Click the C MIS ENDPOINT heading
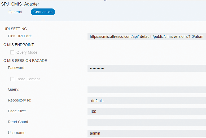Viewport: 206px width, 138px height. 19,45
